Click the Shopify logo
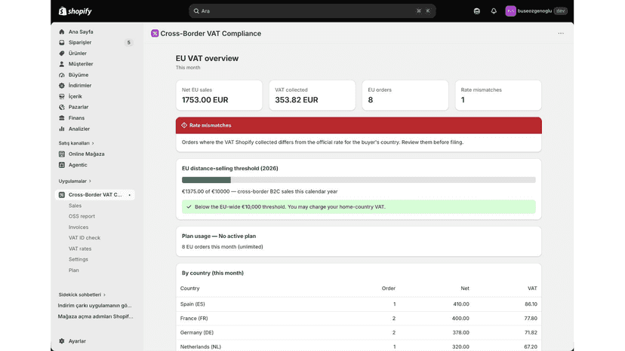 pos(75,11)
